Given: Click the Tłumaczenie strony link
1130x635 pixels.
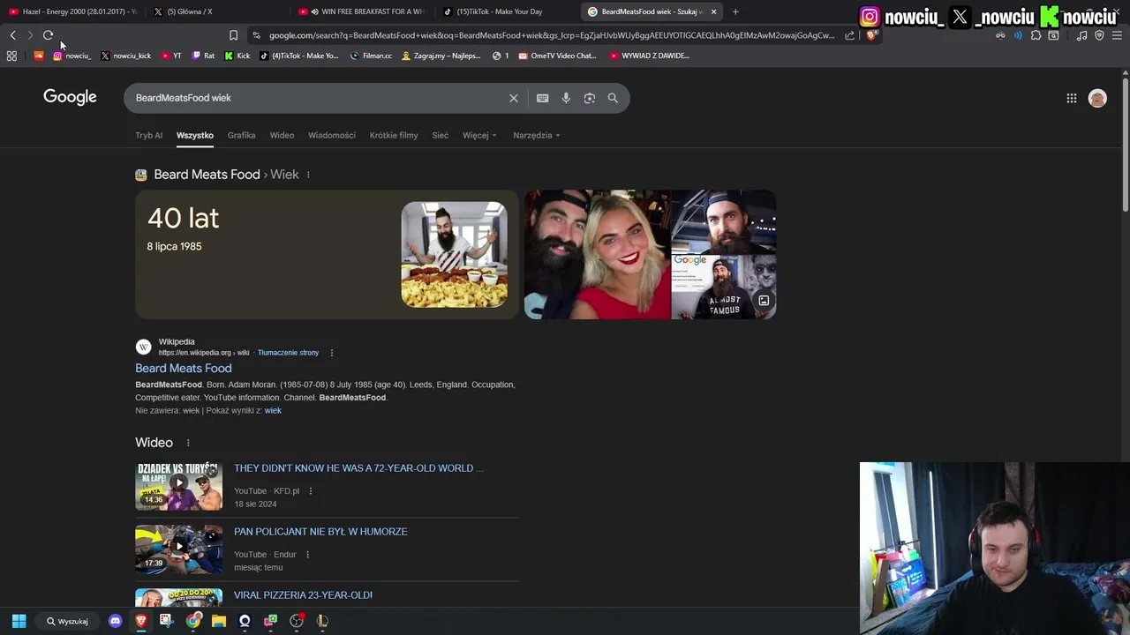Looking at the screenshot, I should (288, 353).
